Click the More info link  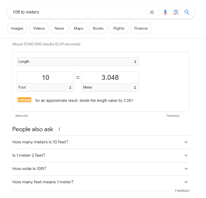(x=22, y=116)
